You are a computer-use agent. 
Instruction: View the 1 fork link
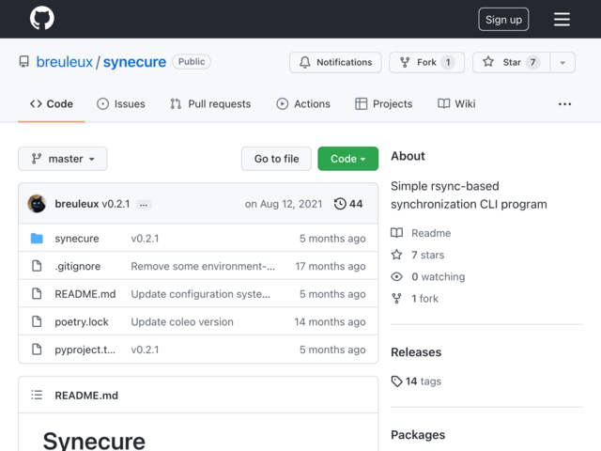point(424,299)
